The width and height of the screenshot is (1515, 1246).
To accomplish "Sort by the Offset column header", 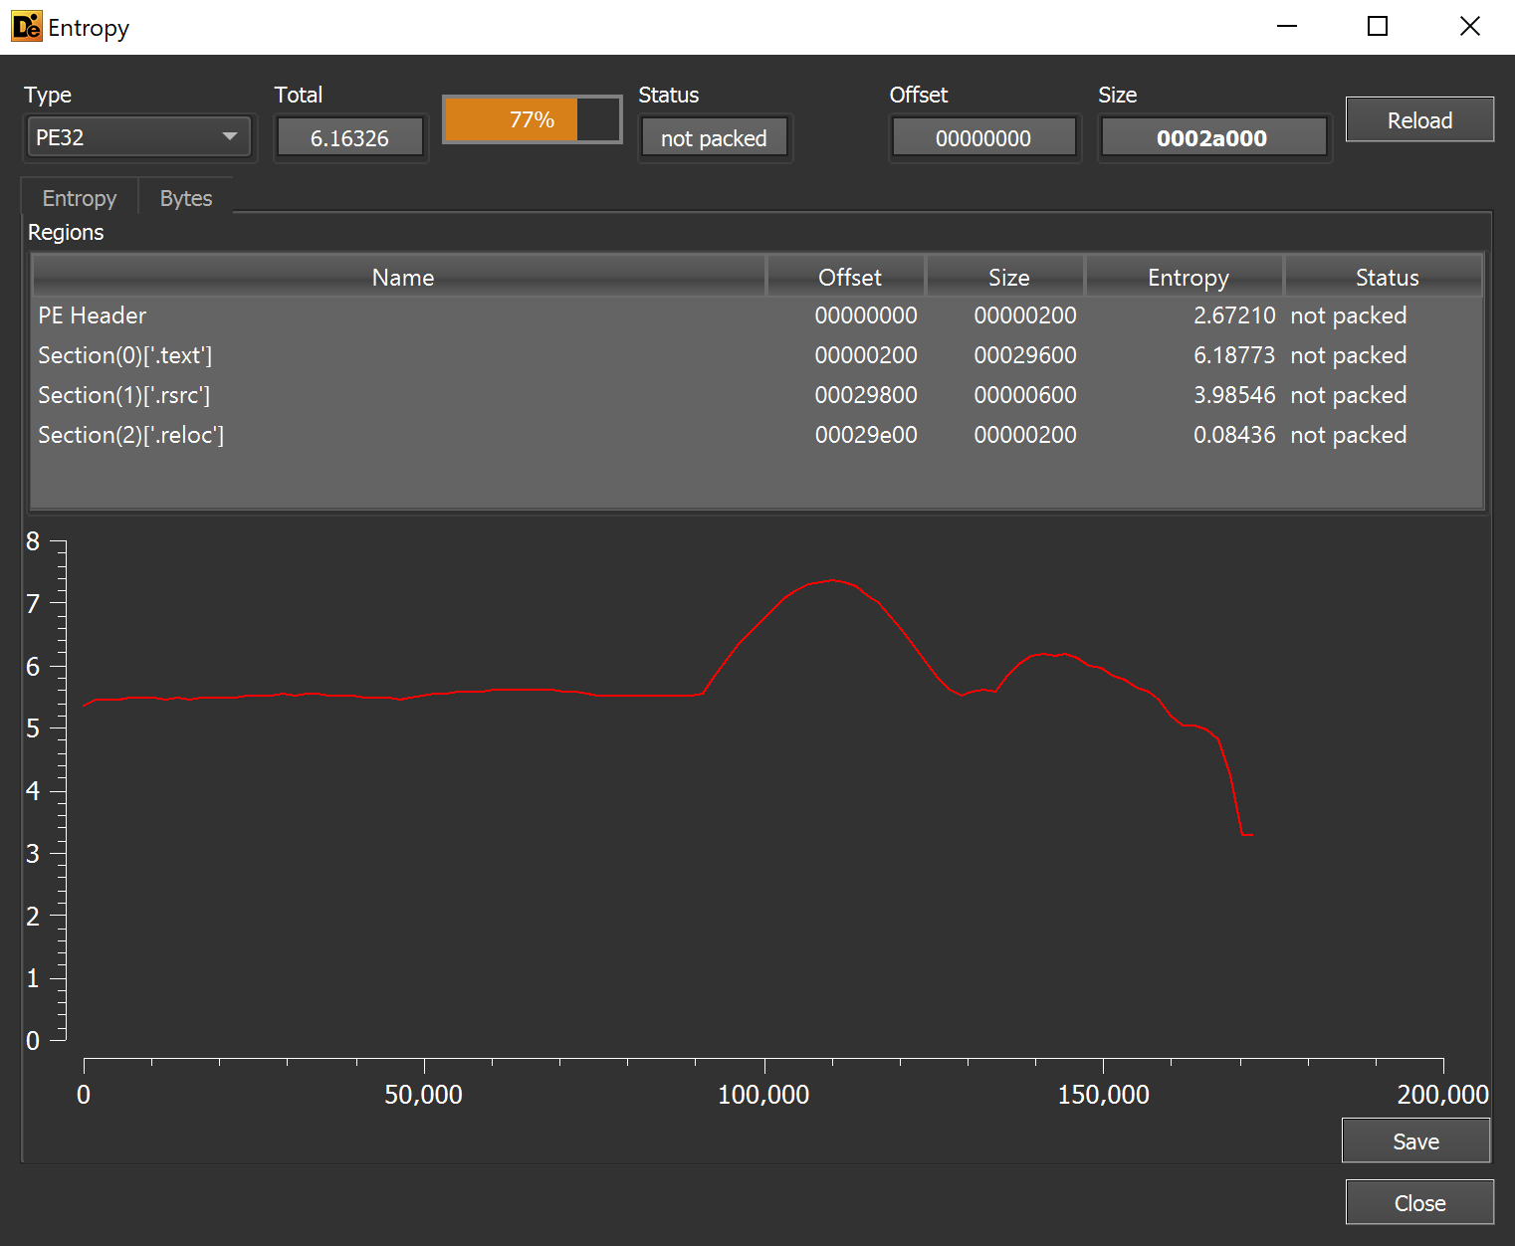I will (849, 278).
